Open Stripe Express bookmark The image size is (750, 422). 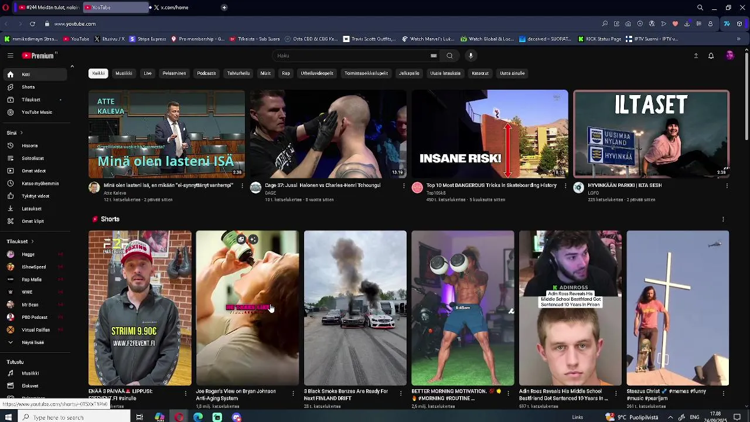148,39
